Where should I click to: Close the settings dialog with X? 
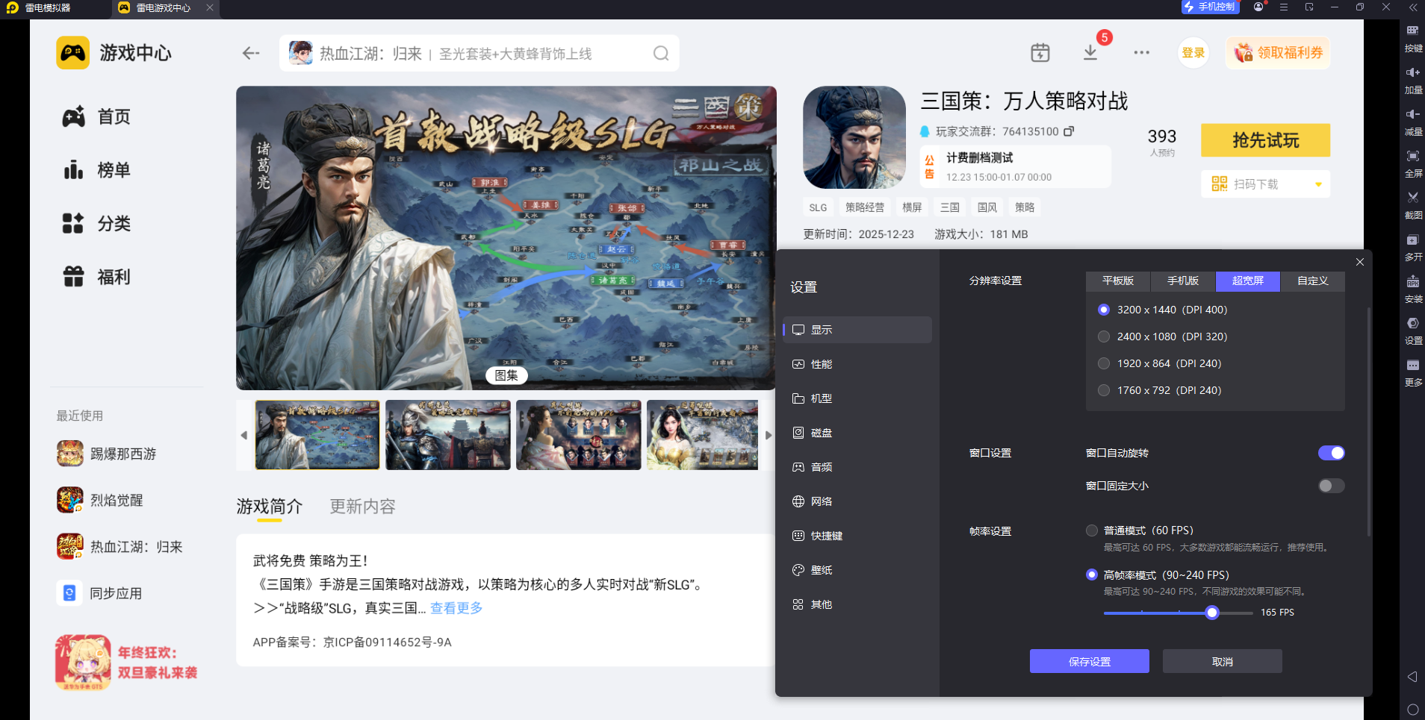[x=1360, y=262]
